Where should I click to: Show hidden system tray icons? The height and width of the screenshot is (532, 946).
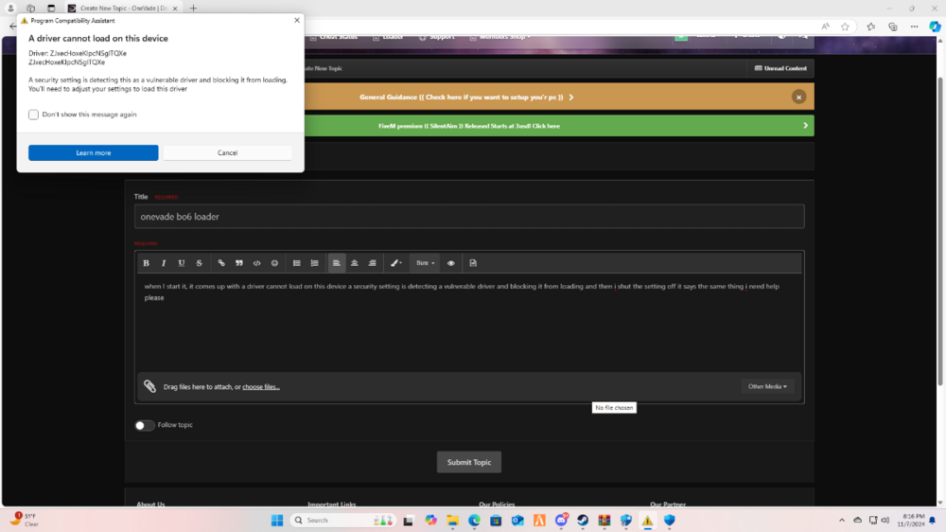pyautogui.click(x=842, y=521)
